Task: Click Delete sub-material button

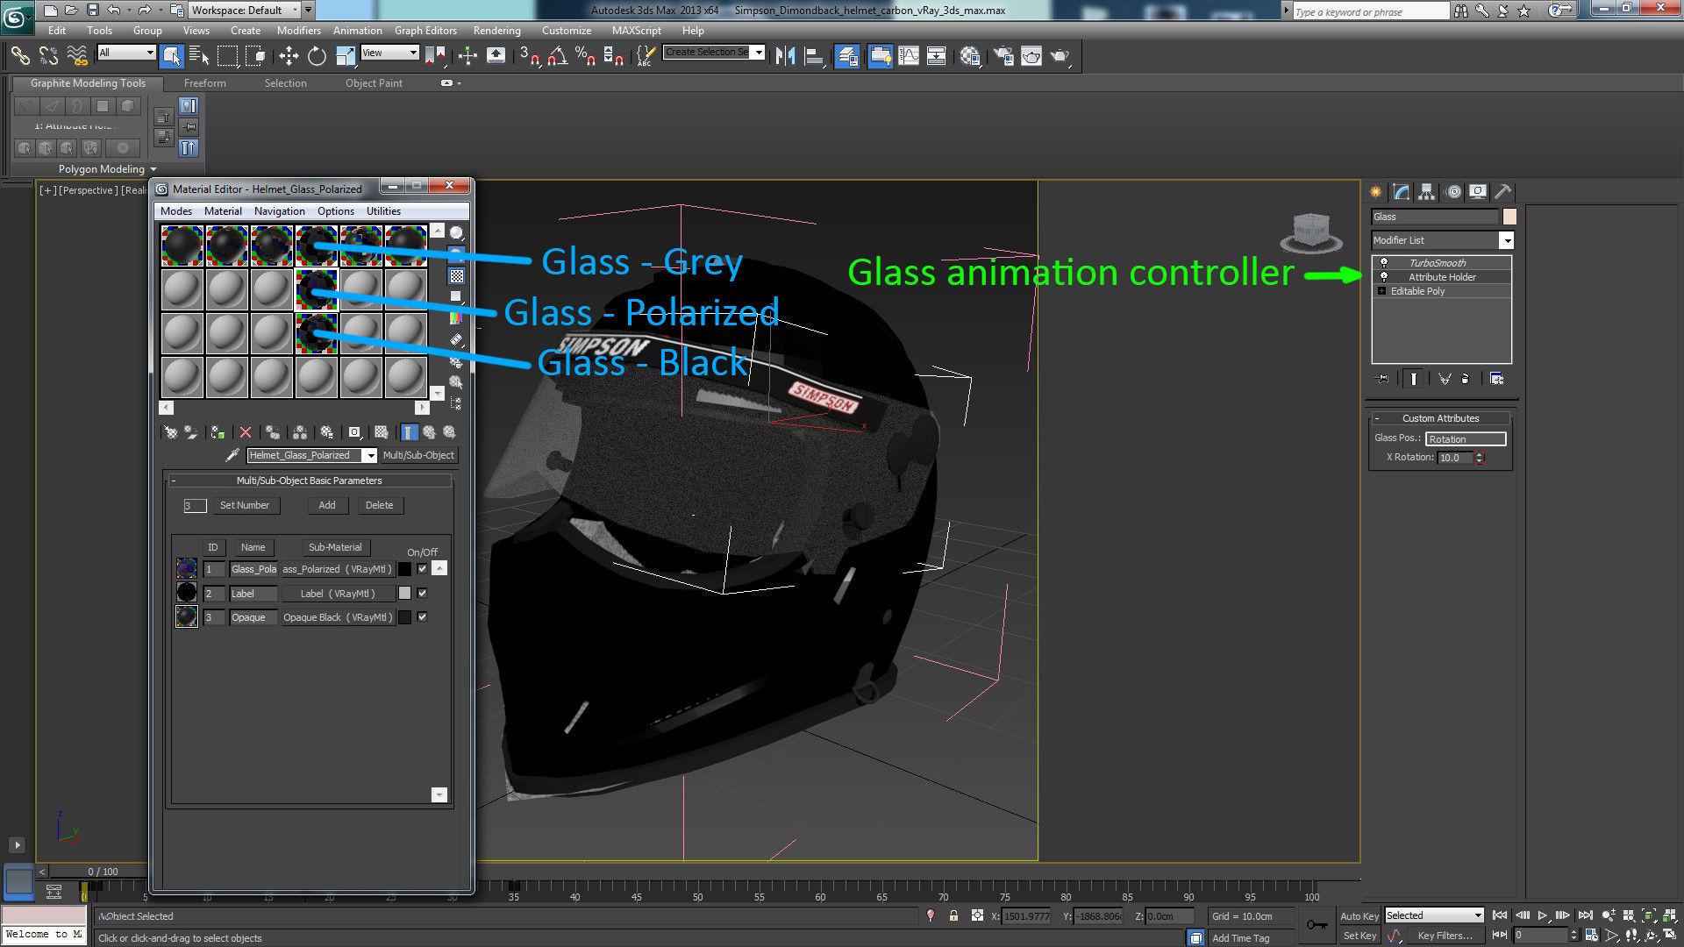Action: (x=379, y=505)
